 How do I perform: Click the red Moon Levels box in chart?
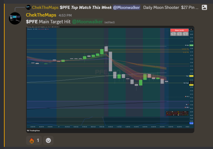(x=179, y=30)
